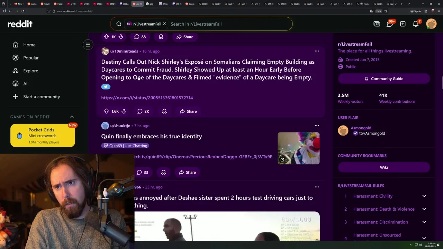443x249 pixels.
Task: Click the Twitter flair tag
Action: tap(106, 87)
